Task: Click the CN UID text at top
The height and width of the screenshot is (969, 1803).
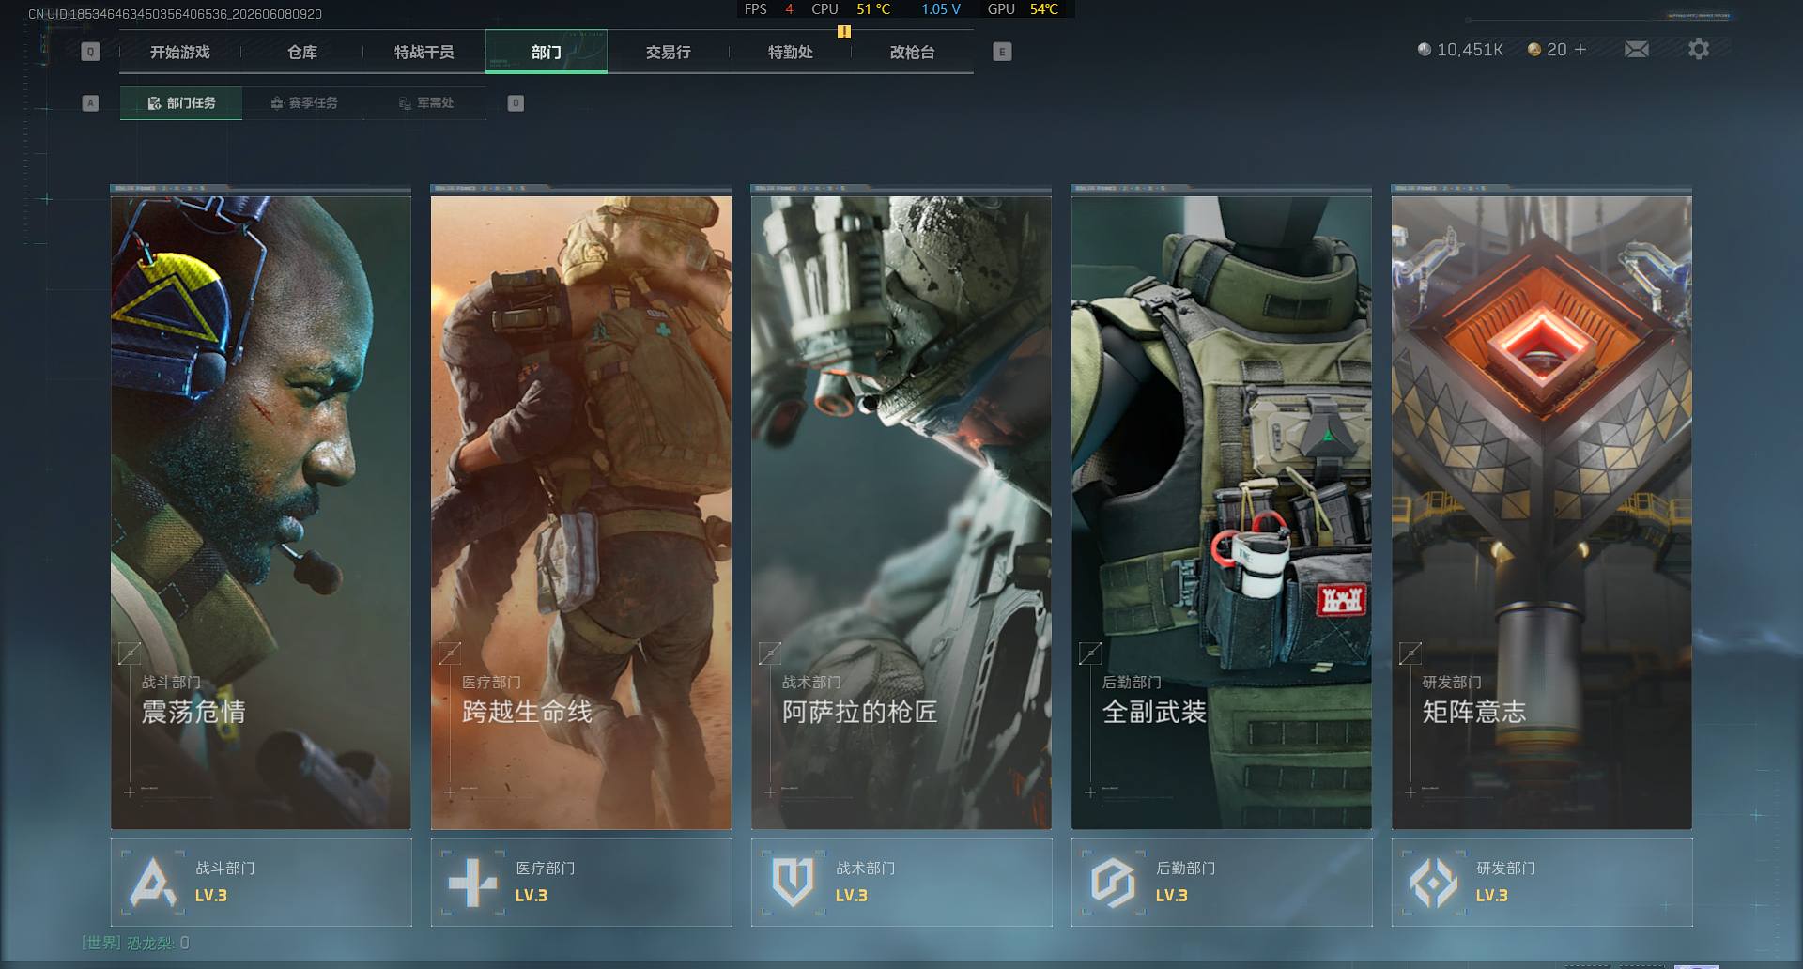Action: pyautogui.click(x=175, y=14)
